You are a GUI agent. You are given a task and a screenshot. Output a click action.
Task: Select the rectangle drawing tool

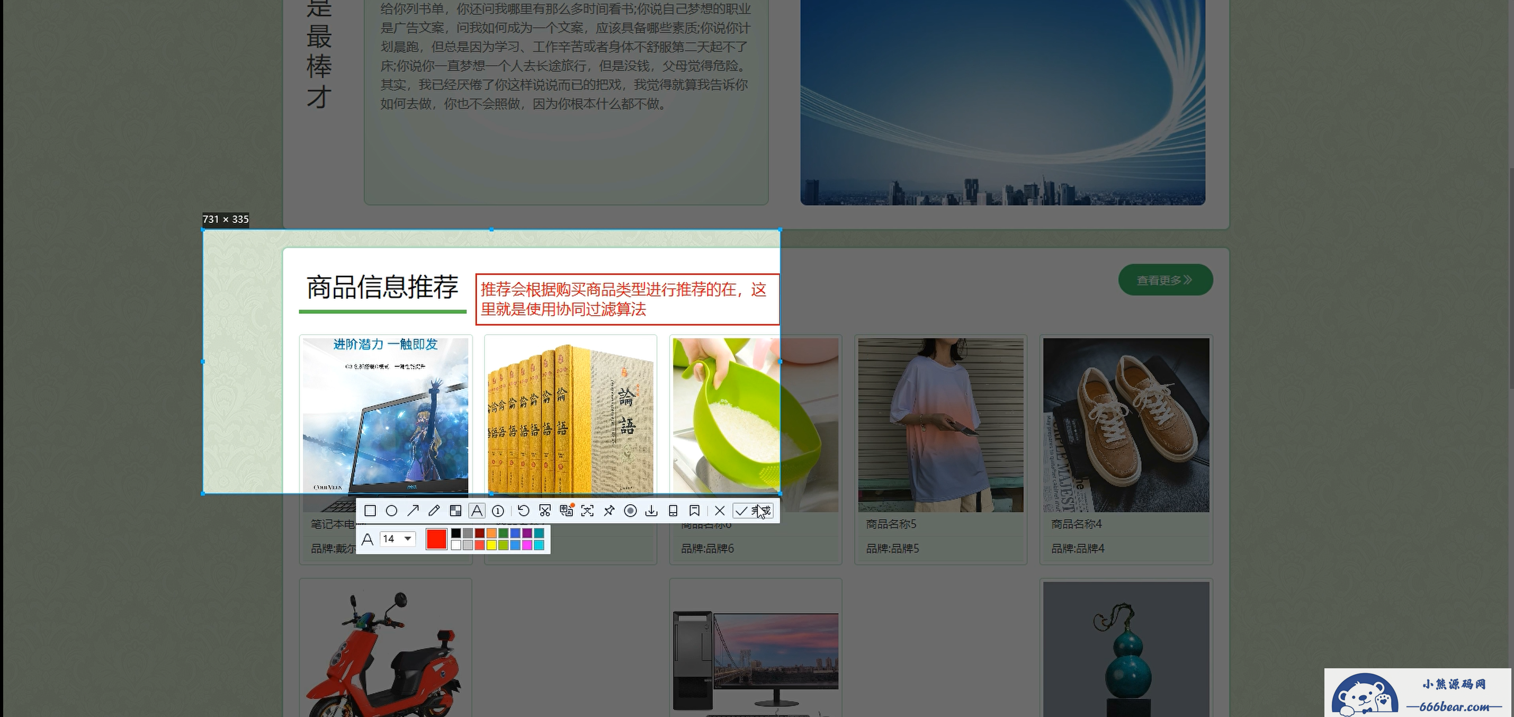(370, 510)
